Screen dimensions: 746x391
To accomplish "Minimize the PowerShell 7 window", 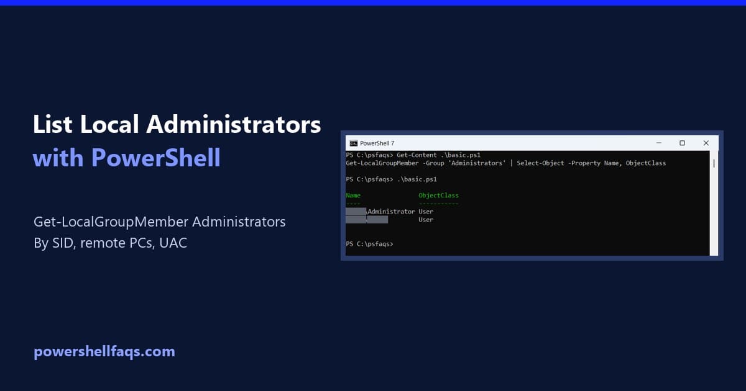I will [658, 143].
